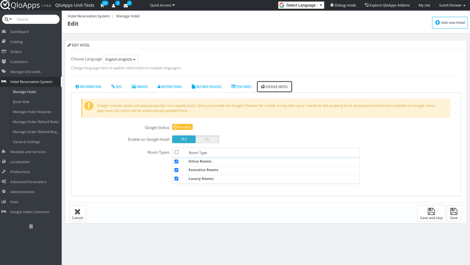This screenshot has width=470, height=265.
Task: Click the Customers group icon
Action: pyautogui.click(x=4, y=62)
